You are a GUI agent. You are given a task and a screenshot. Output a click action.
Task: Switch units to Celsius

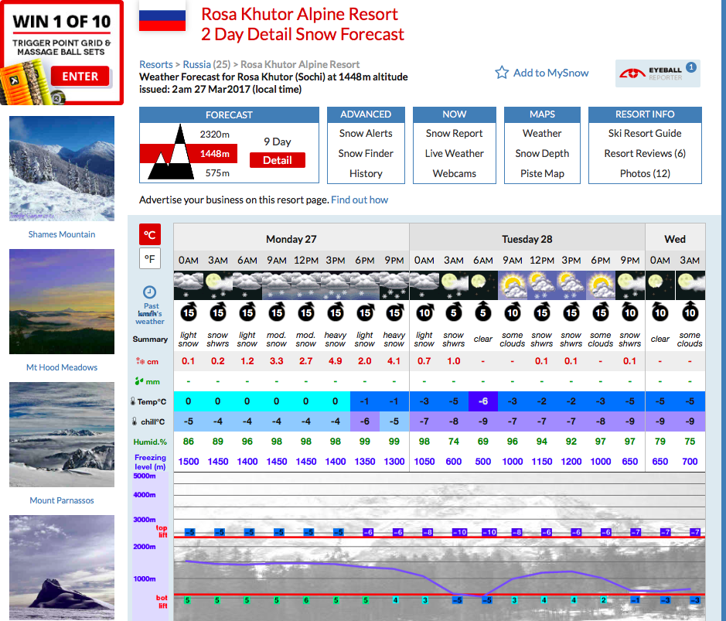(x=150, y=234)
